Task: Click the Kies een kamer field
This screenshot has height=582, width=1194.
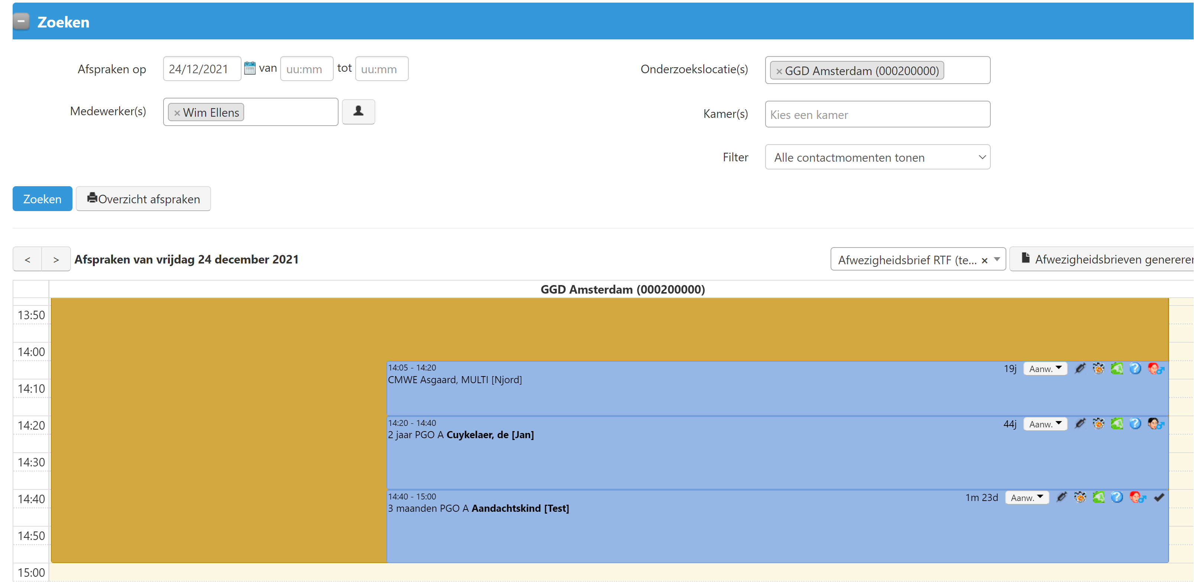Action: [x=877, y=114]
